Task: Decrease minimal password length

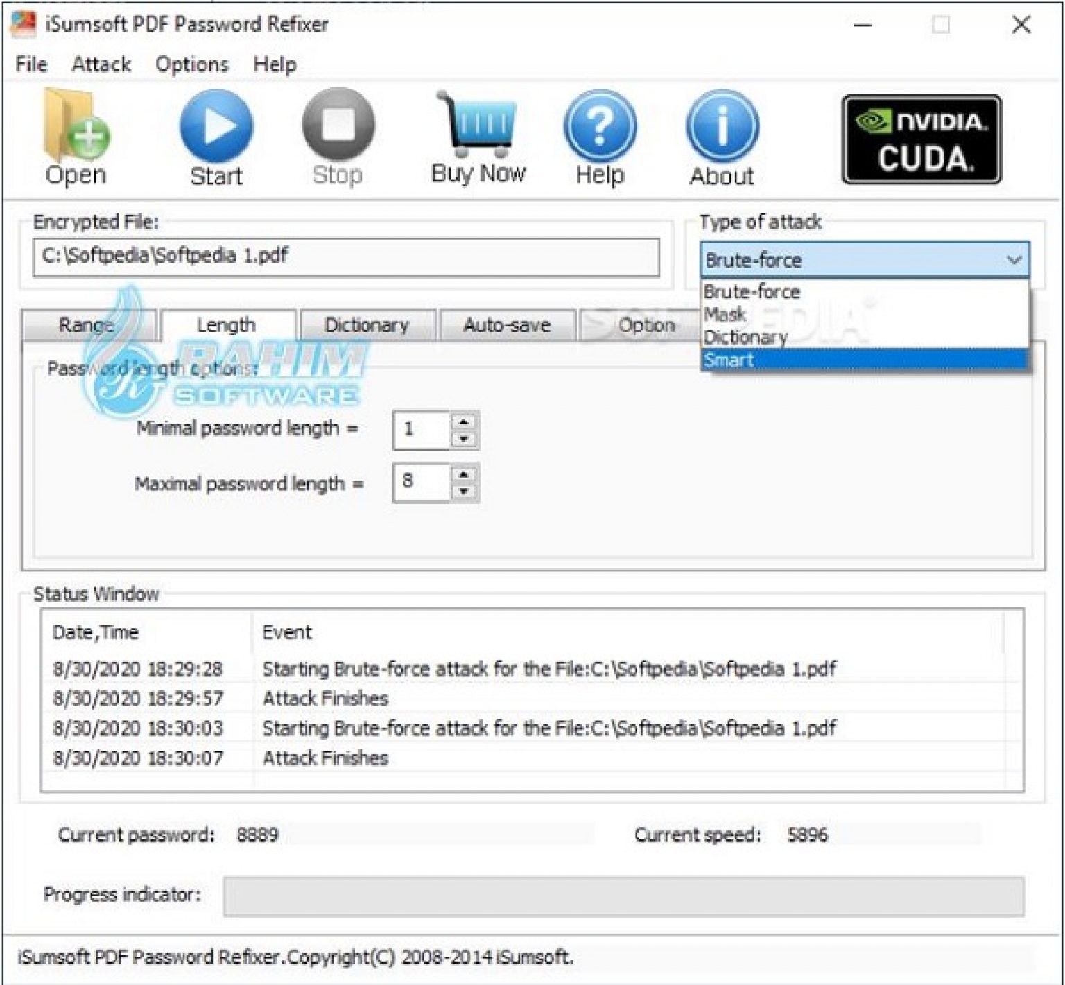Action: click(x=464, y=439)
